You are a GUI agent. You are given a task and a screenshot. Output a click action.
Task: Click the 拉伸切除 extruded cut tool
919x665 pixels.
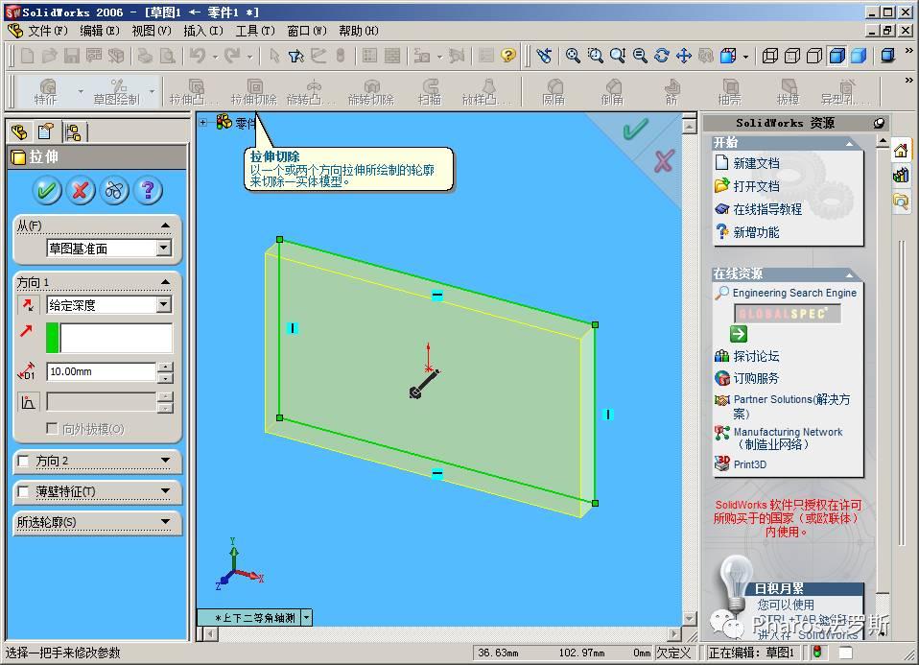pos(254,92)
